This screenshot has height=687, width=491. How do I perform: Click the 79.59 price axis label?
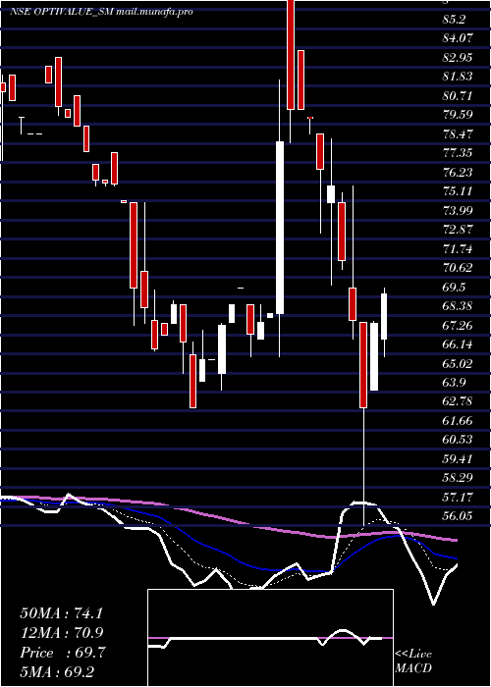tap(459, 115)
